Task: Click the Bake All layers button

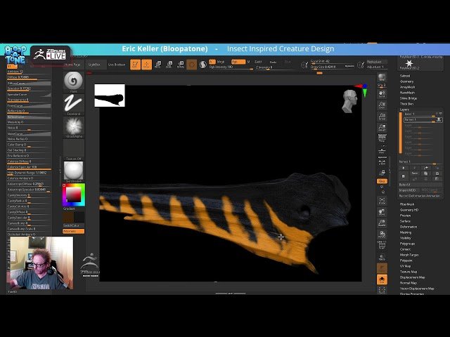Action: (405, 185)
